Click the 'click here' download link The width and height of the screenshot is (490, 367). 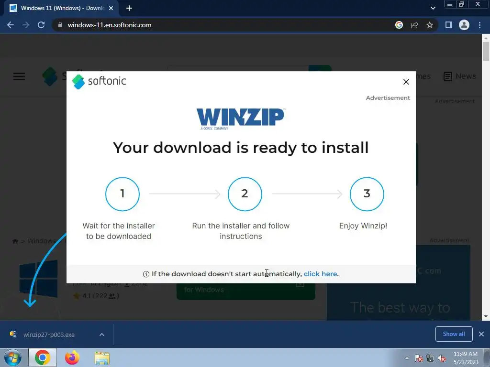tap(320, 274)
